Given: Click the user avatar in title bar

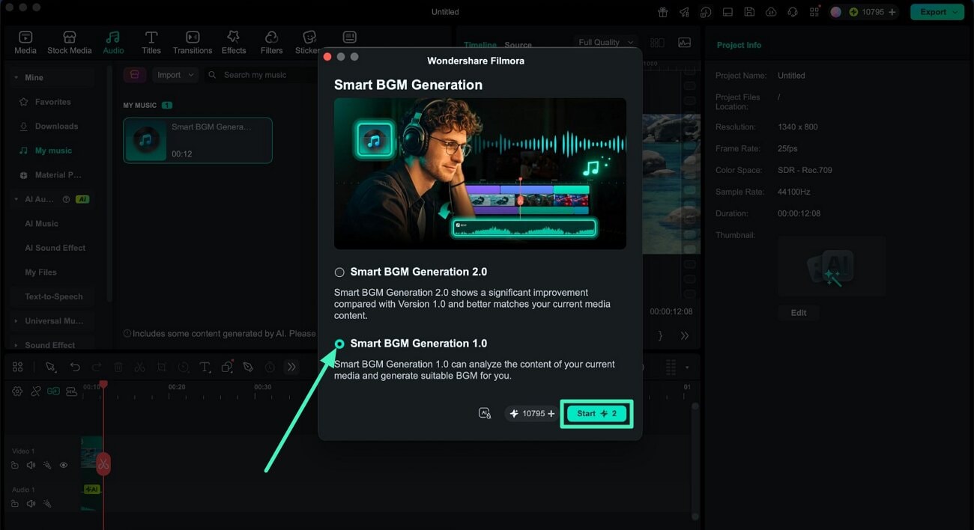Looking at the screenshot, I should click(x=836, y=12).
